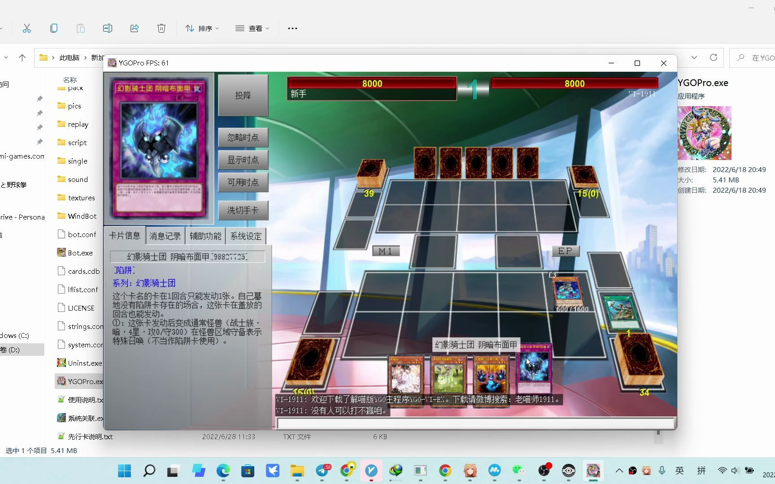Open the three-dot more options menu

(x=292, y=28)
